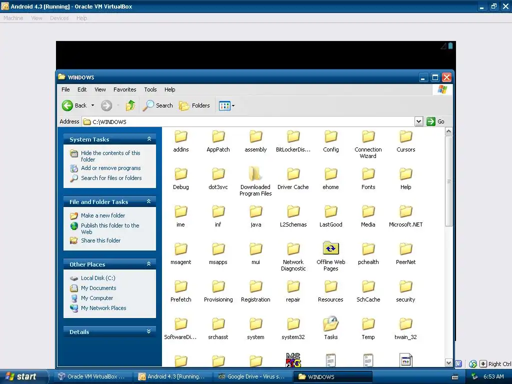Toggle the Folders pane

194,105
